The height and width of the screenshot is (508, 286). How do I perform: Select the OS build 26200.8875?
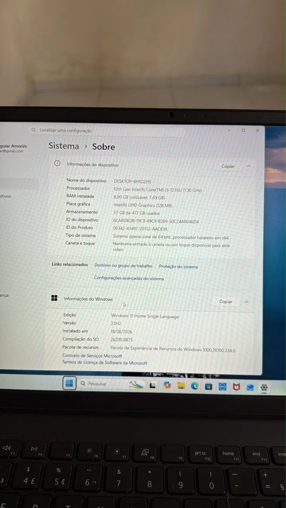[x=122, y=340]
